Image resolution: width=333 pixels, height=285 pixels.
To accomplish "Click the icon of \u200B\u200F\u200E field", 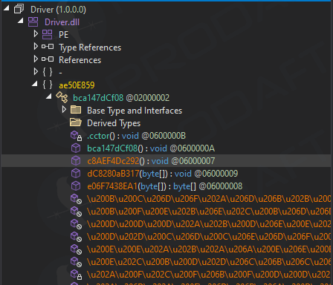I will [x=76, y=212].
